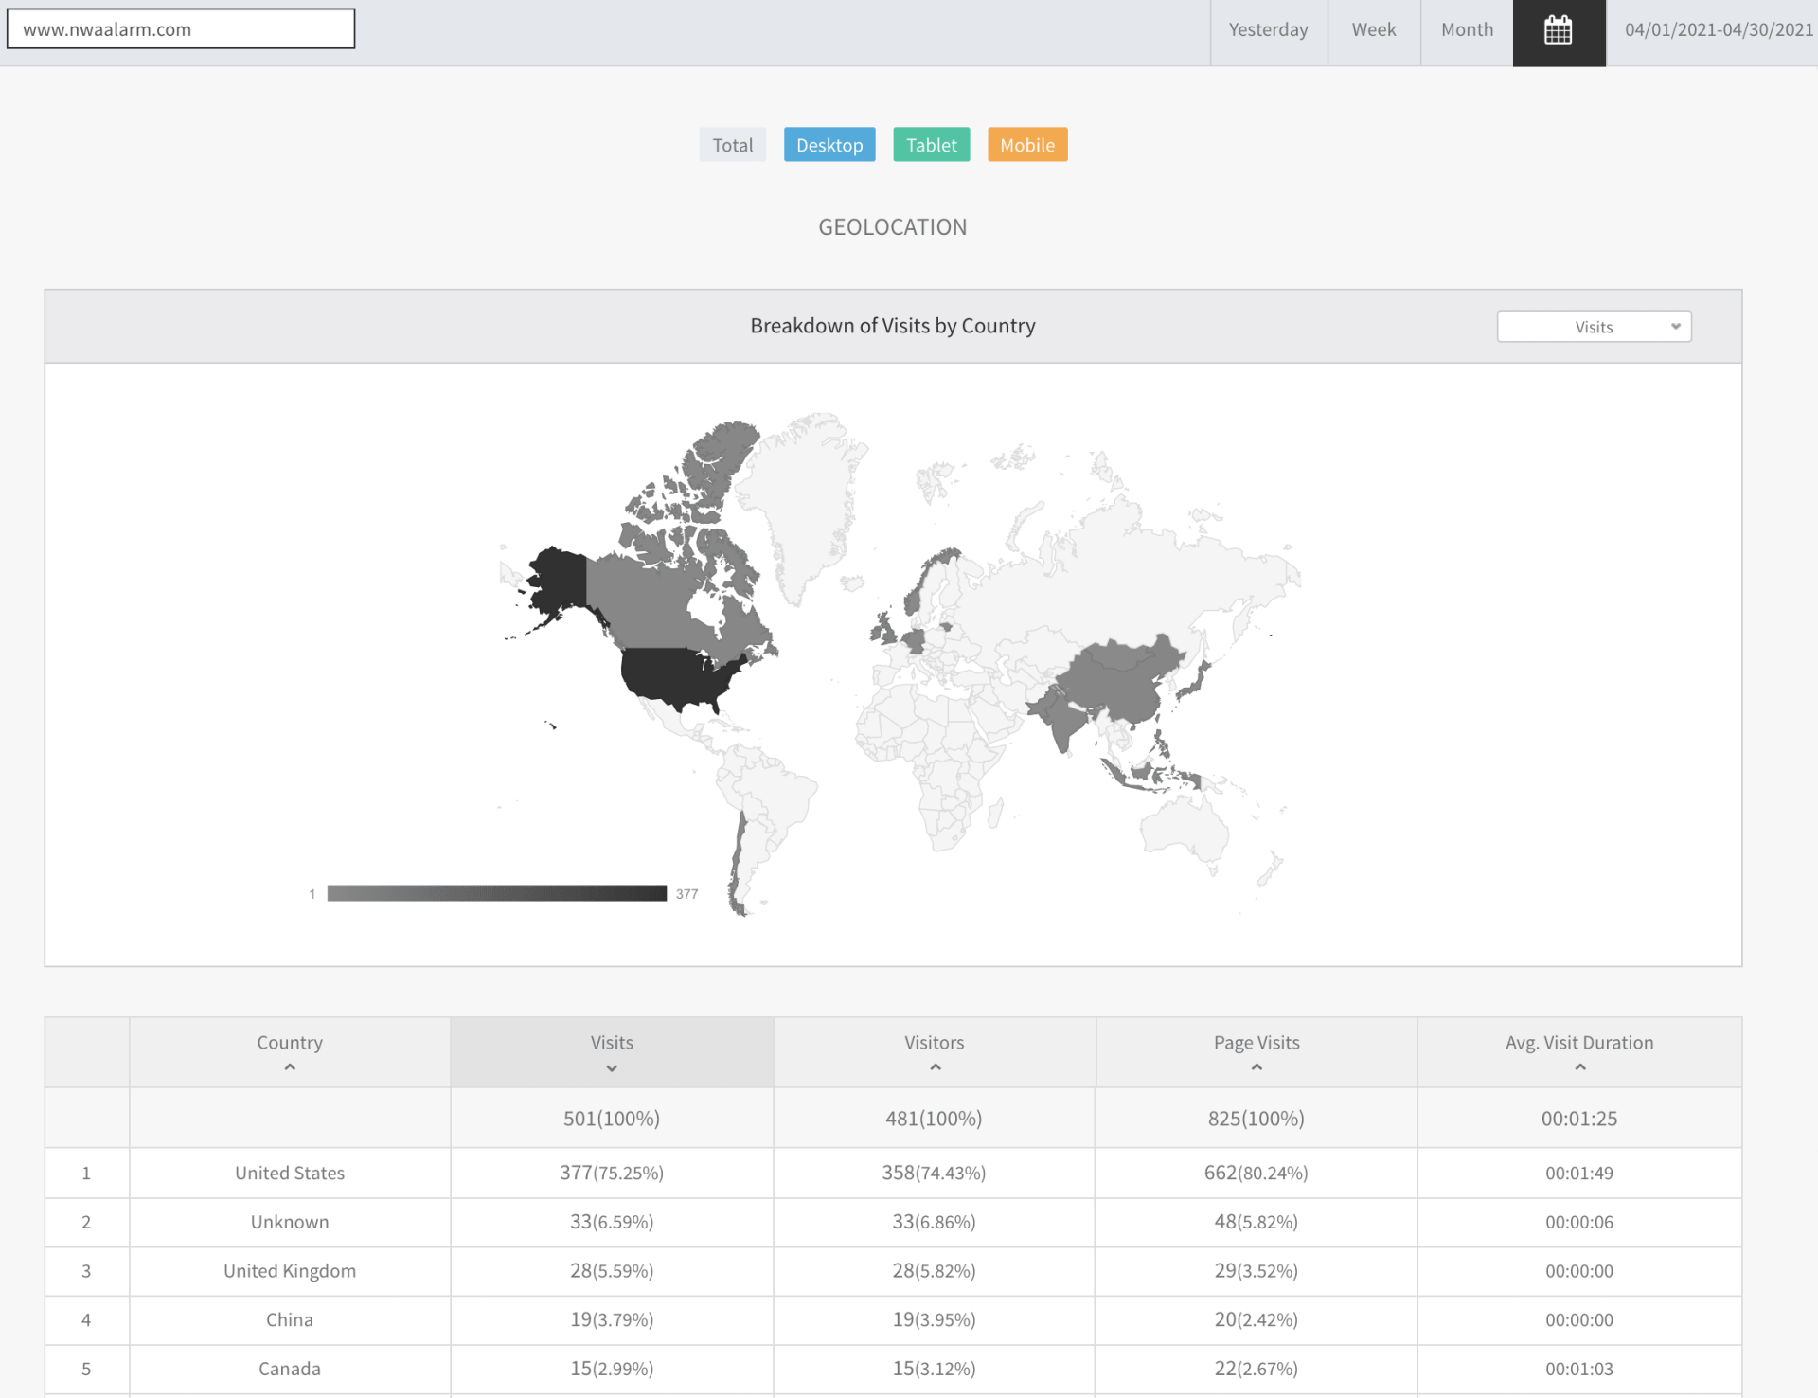Open the calendar date picker icon
The image size is (1818, 1398).
1558,31
